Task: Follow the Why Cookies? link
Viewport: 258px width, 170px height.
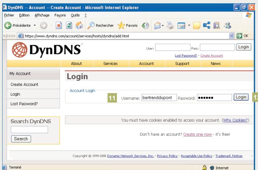Action: [x=235, y=120]
